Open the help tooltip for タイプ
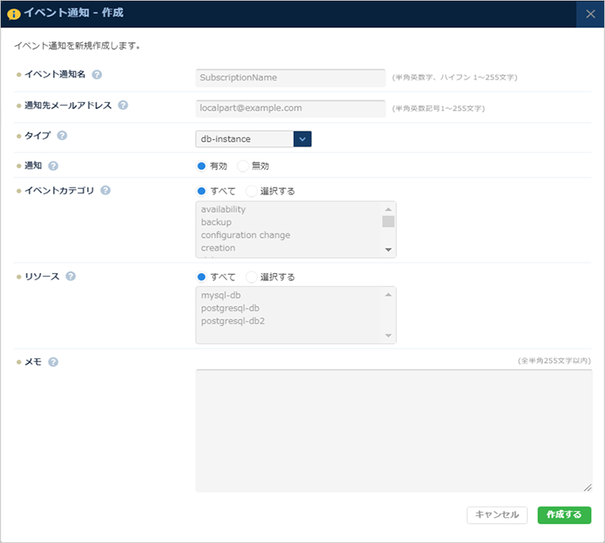Image resolution: width=605 pixels, height=543 pixels. [62, 135]
